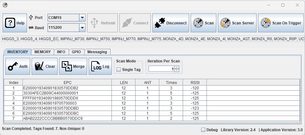Click the Iteration Per Scan value field

(162, 69)
